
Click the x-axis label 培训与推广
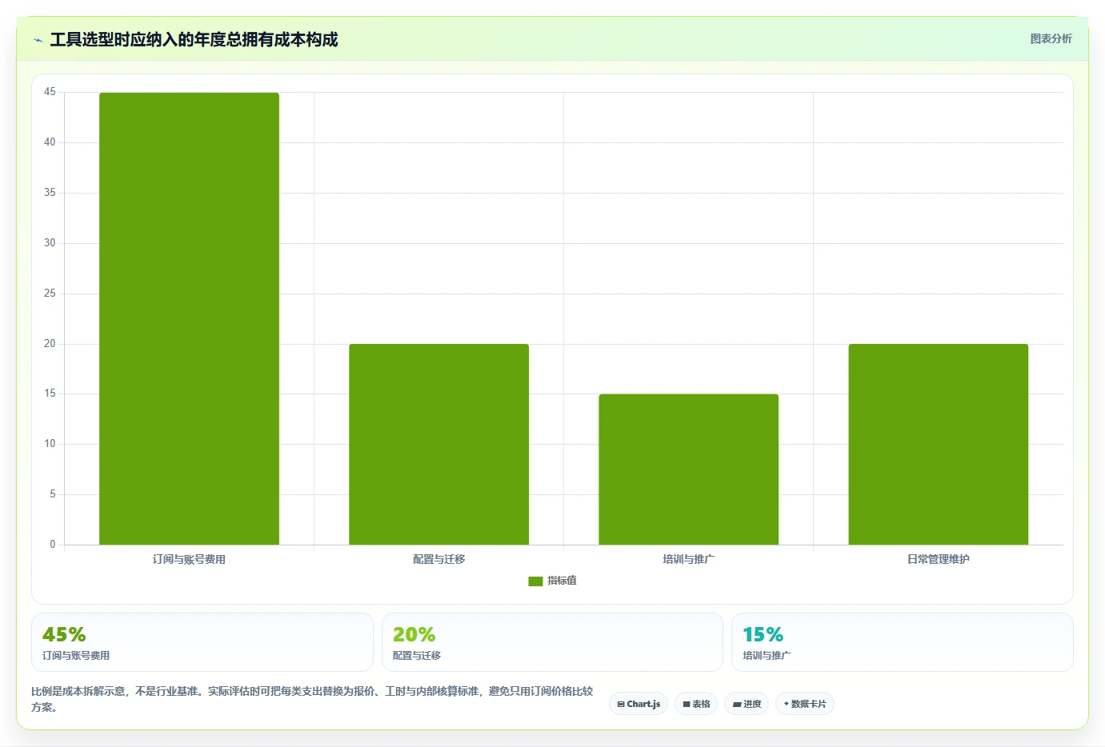688,559
